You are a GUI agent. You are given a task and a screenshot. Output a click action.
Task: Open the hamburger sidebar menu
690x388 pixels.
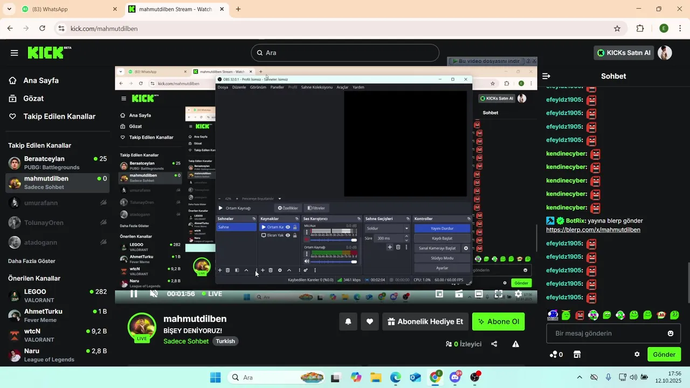coord(14,53)
